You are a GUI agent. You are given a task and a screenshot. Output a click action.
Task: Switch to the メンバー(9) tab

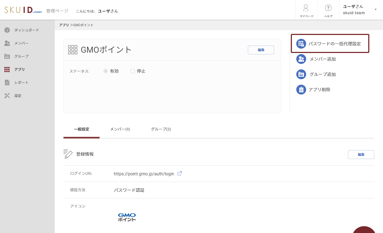tap(120, 129)
